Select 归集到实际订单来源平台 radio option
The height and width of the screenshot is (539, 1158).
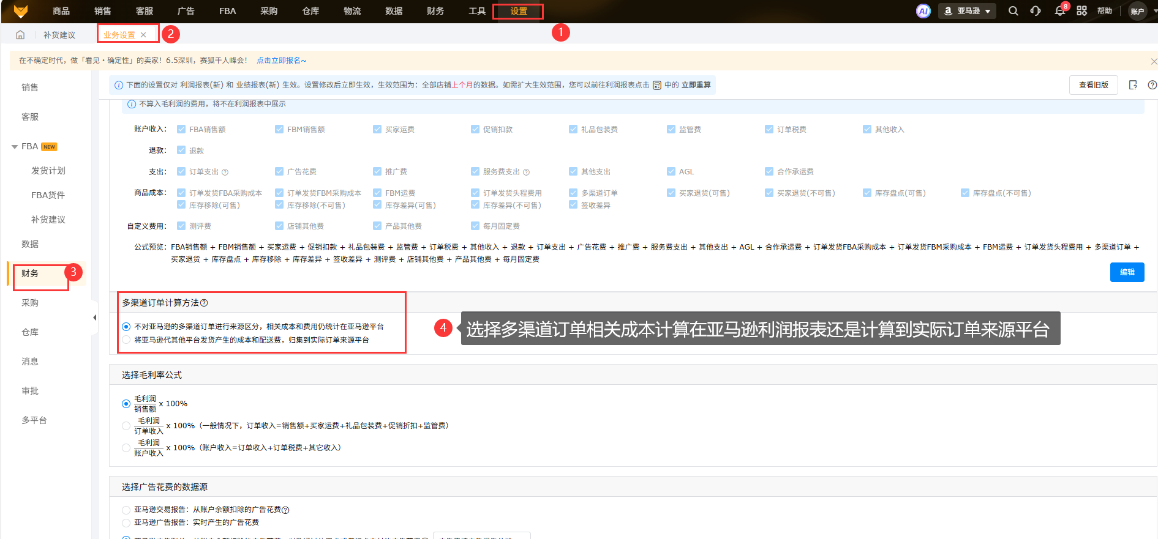click(x=126, y=340)
